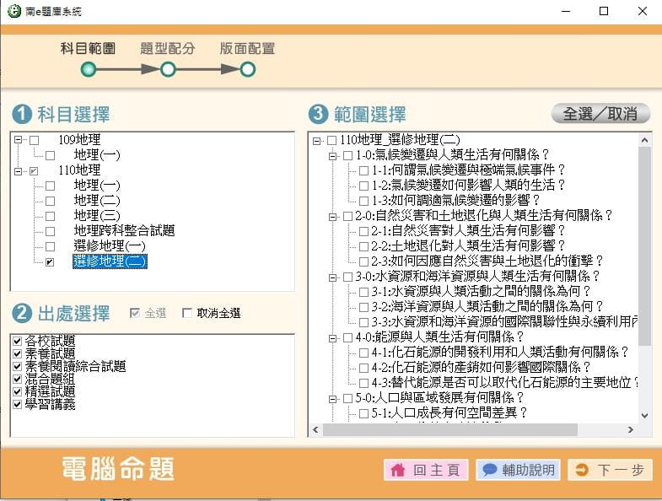This screenshot has height=501, width=662.
Task: Check 1-2 氣候變遷如何影響人類的生活 checkbox
Action: pos(363,186)
